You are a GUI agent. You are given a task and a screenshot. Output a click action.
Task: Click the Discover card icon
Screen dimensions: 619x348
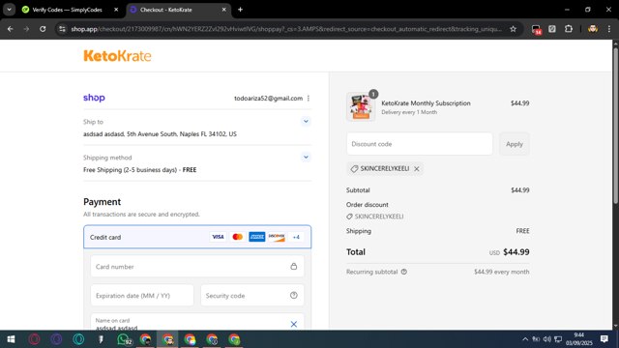(277, 237)
